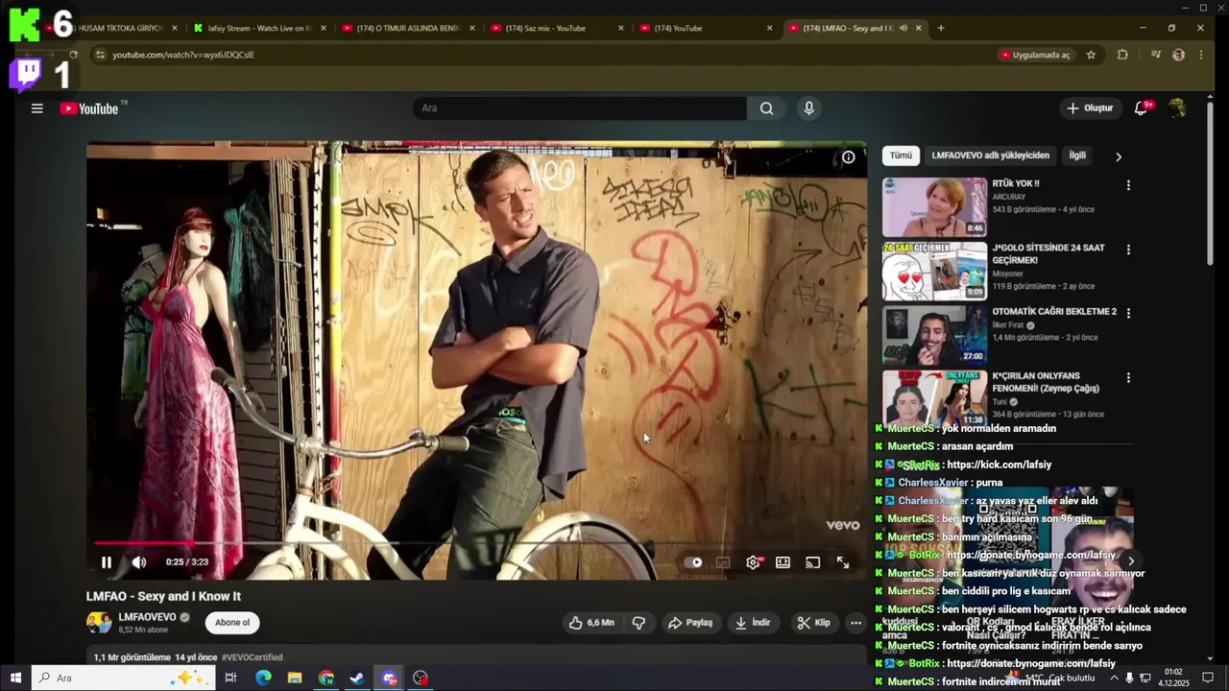The height and width of the screenshot is (691, 1229).
Task: Open the #VEVOCertified hashtag link
Action: click(x=253, y=657)
